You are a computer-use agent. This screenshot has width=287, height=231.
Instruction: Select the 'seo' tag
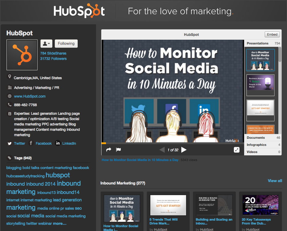(x=78, y=209)
